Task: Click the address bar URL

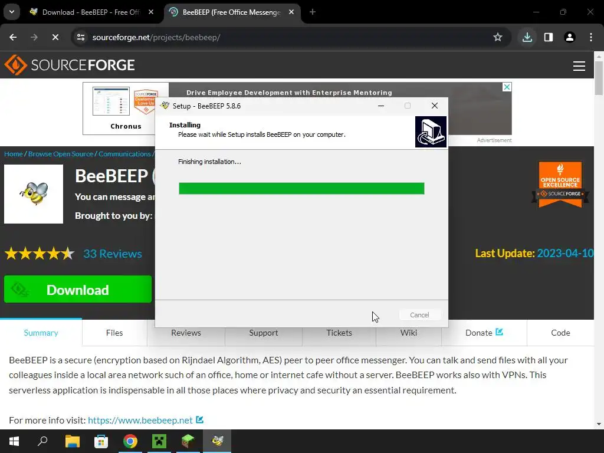Action: pyautogui.click(x=156, y=37)
